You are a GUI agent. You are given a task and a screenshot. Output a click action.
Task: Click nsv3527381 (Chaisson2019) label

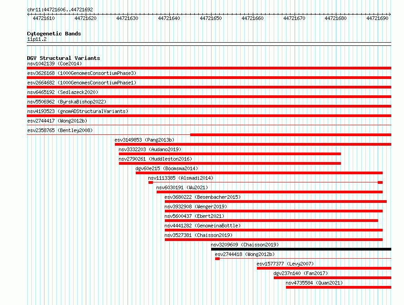pyautogui.click(x=198, y=235)
